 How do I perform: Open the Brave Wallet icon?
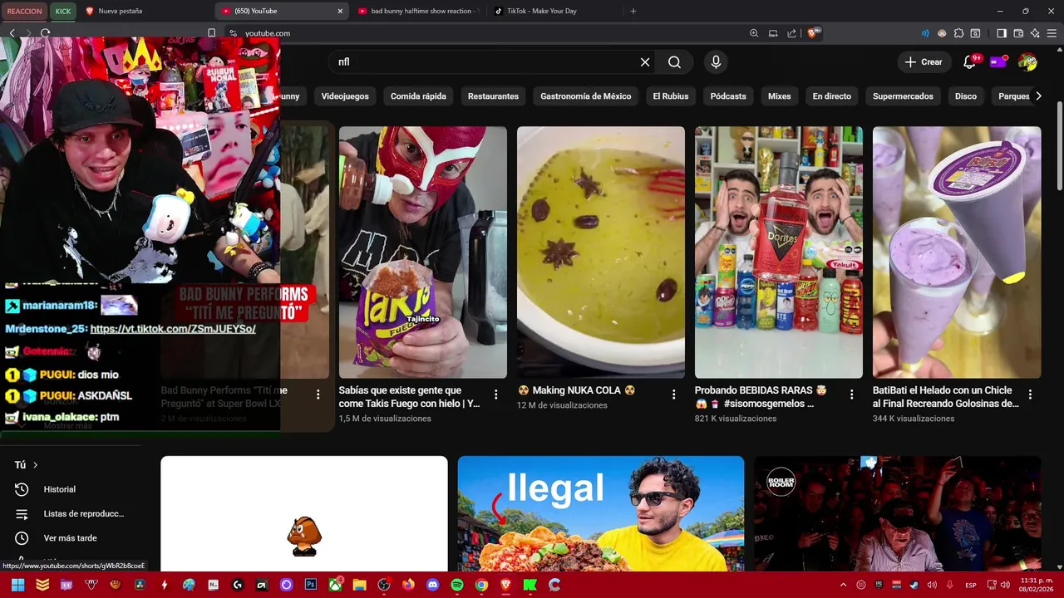coord(1018,33)
